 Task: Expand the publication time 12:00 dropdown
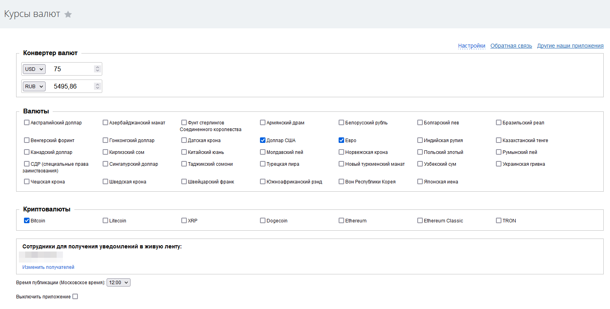pos(118,282)
